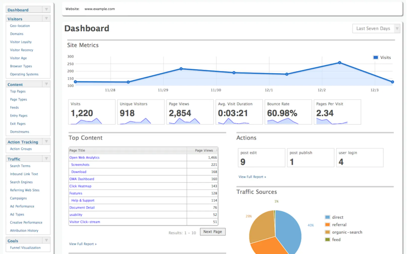The width and height of the screenshot is (407, 254).
Task: Open Referring Web Sites report
Action: (25, 190)
